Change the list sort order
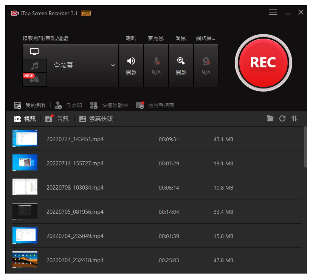The height and width of the screenshot is (280, 313). pos(294,118)
